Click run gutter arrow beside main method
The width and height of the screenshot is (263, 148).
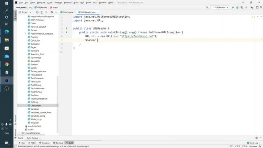pos(67,32)
